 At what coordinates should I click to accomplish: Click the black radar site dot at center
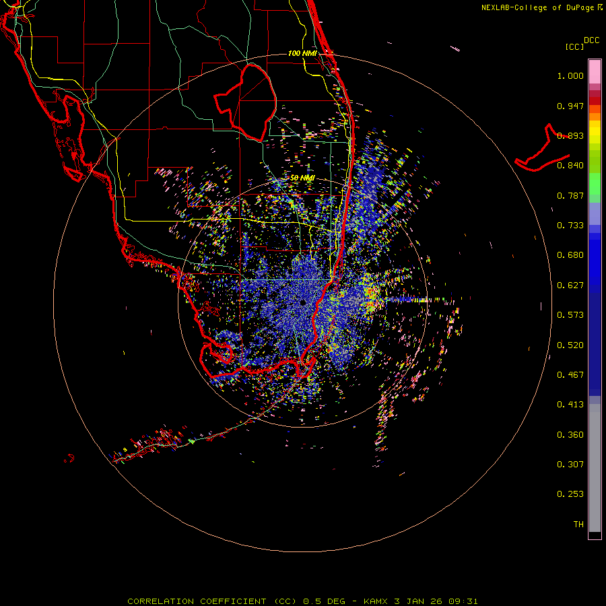click(303, 302)
